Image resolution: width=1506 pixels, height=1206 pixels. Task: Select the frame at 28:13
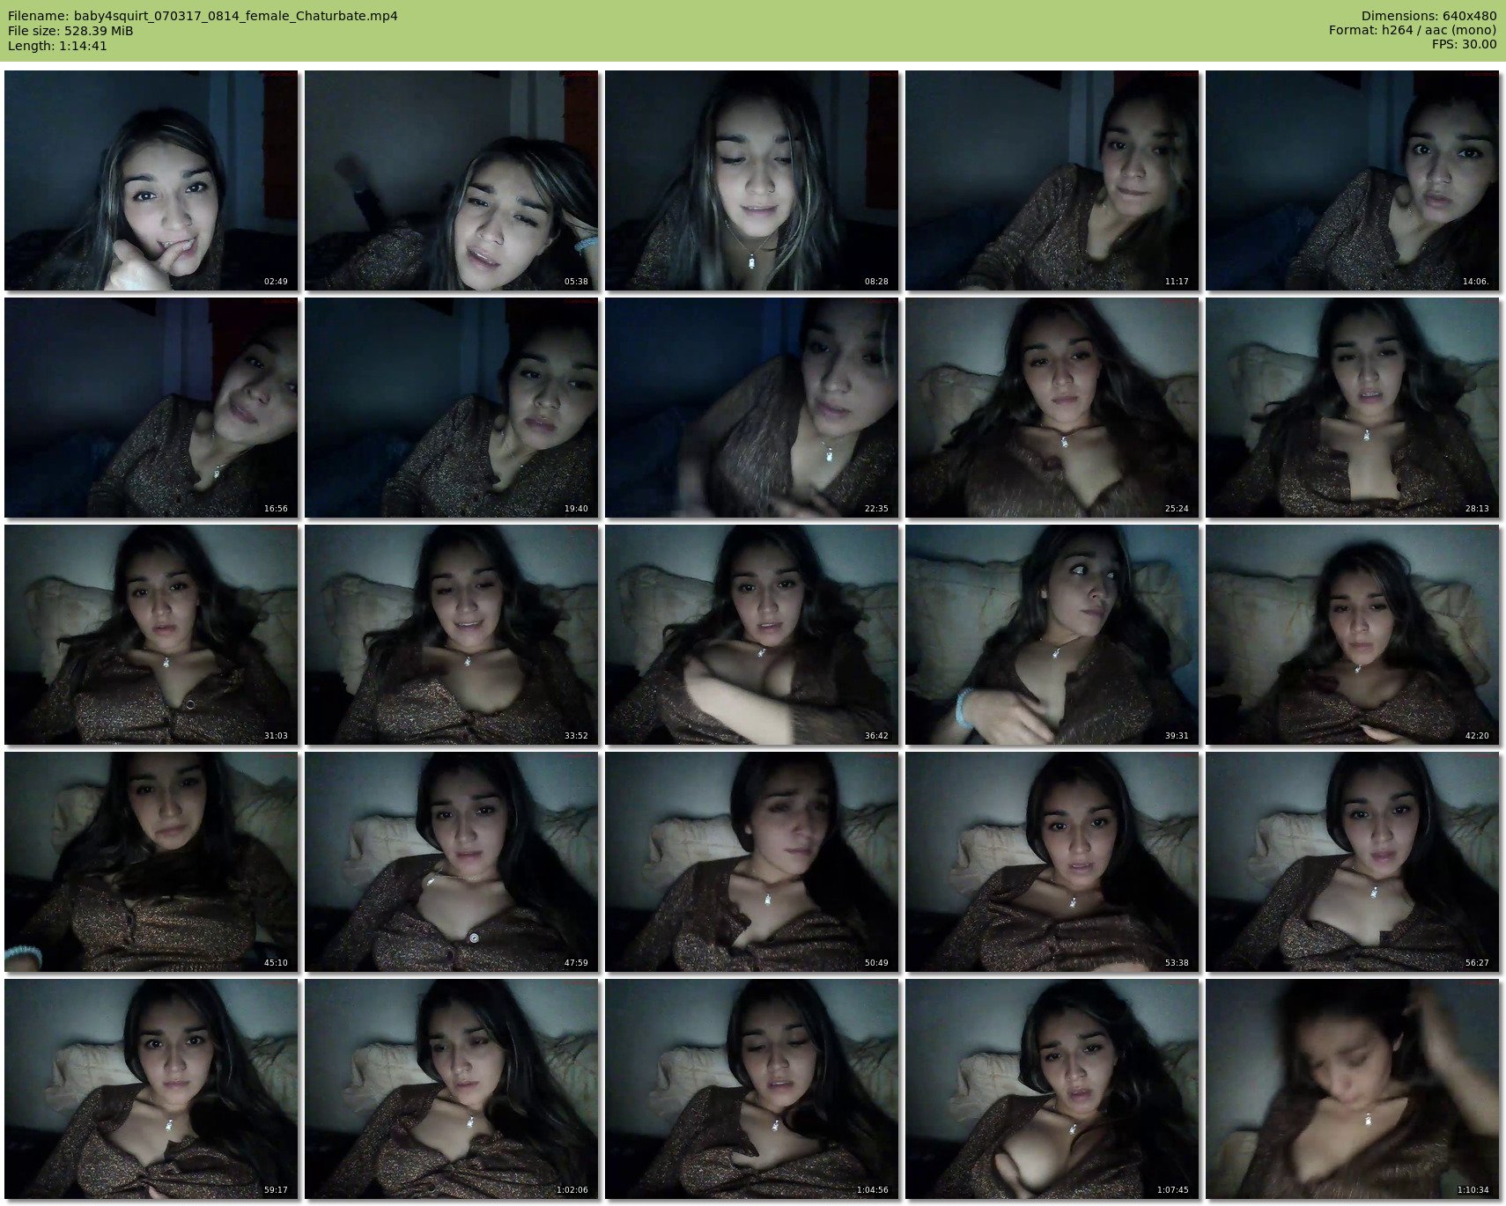tap(1353, 408)
